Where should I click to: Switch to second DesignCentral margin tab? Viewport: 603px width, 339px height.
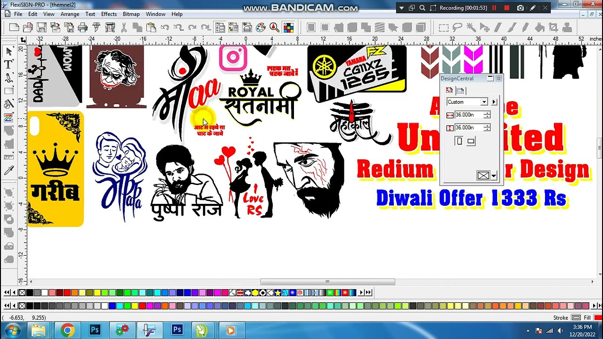[x=460, y=90]
